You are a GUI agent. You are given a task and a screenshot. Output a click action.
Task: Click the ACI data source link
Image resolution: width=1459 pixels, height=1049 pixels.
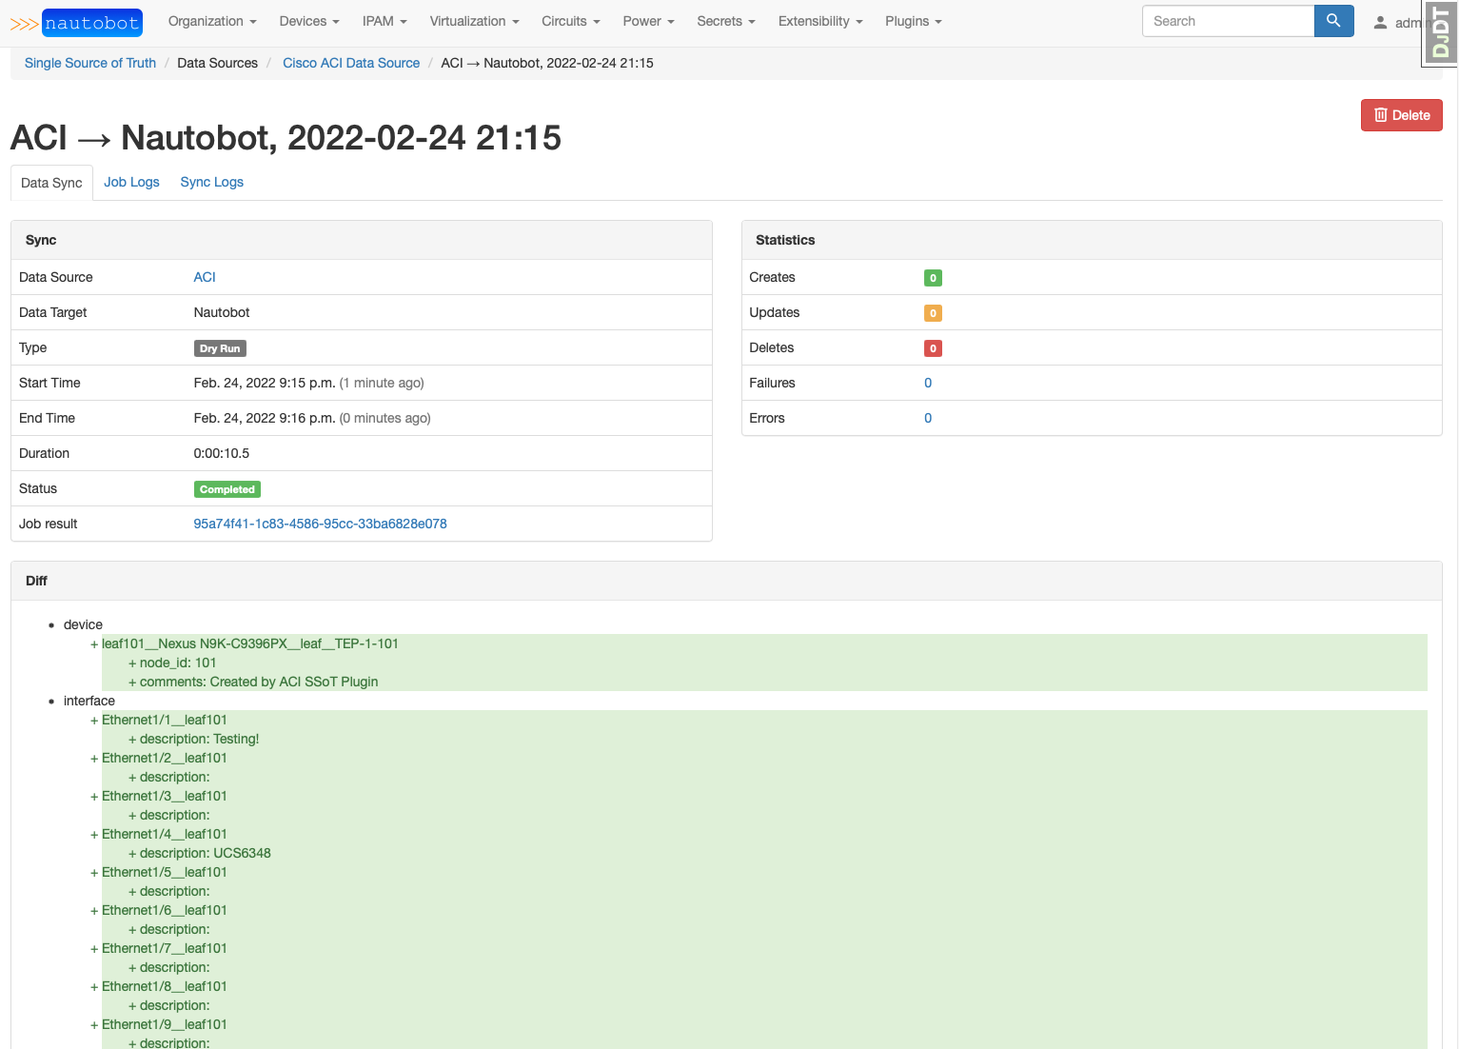click(x=204, y=277)
